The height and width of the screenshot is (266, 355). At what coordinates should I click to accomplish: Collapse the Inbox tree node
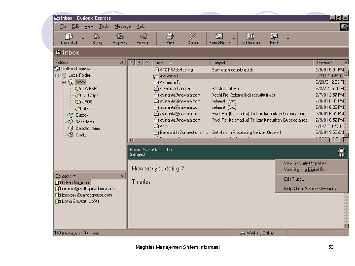point(64,82)
